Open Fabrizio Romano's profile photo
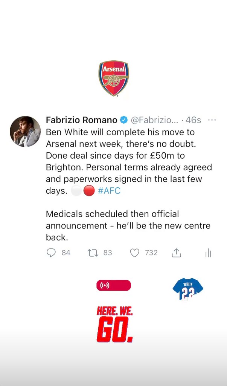This screenshot has width=227, height=386. [x=25, y=131]
